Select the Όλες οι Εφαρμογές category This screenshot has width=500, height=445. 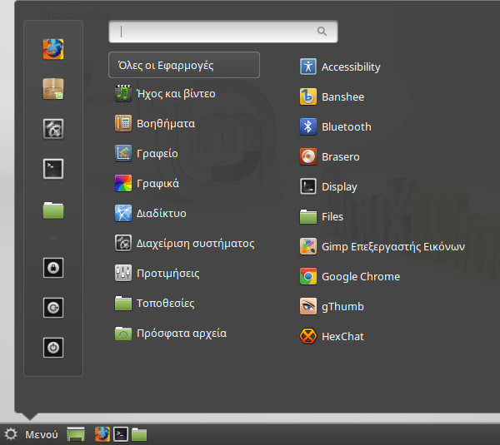(x=184, y=65)
